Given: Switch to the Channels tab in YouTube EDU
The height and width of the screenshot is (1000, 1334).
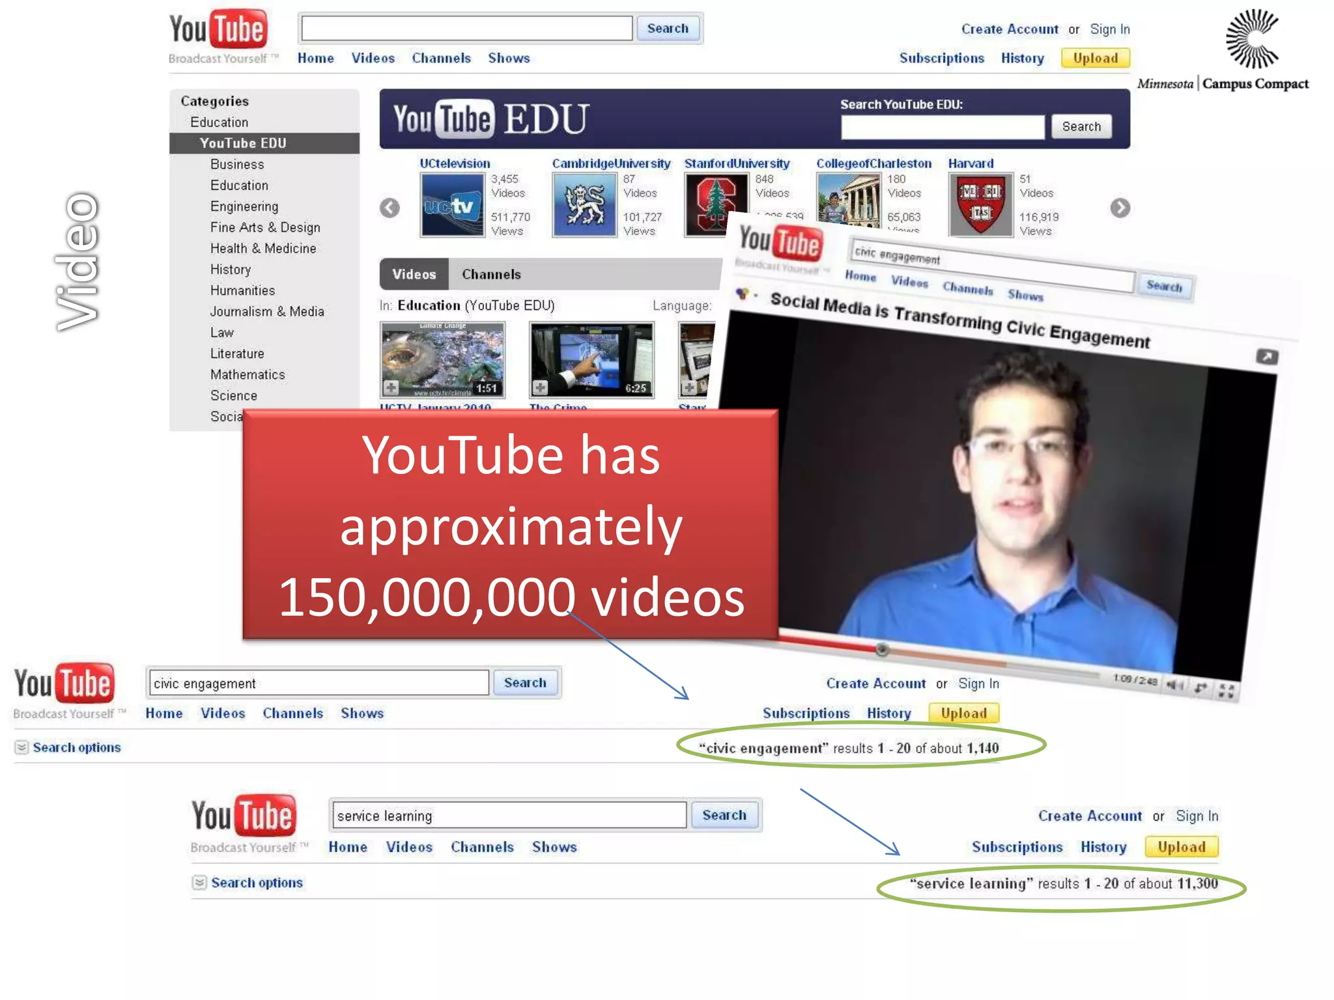Looking at the screenshot, I should [491, 274].
